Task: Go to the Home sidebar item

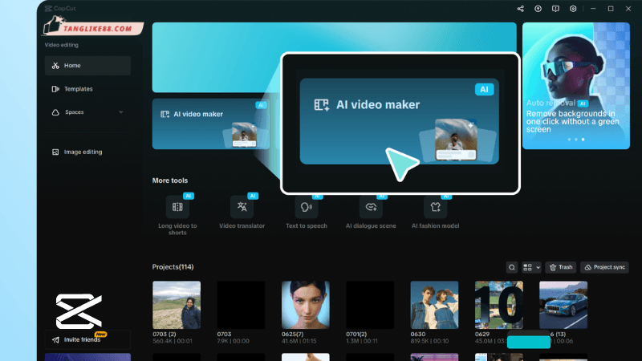Action: coord(87,66)
